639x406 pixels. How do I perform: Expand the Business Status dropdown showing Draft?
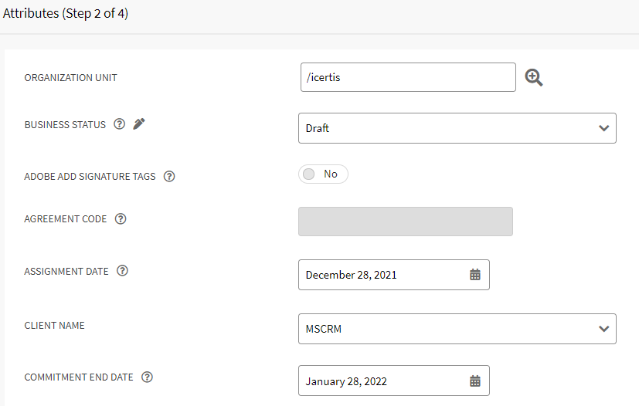point(457,128)
